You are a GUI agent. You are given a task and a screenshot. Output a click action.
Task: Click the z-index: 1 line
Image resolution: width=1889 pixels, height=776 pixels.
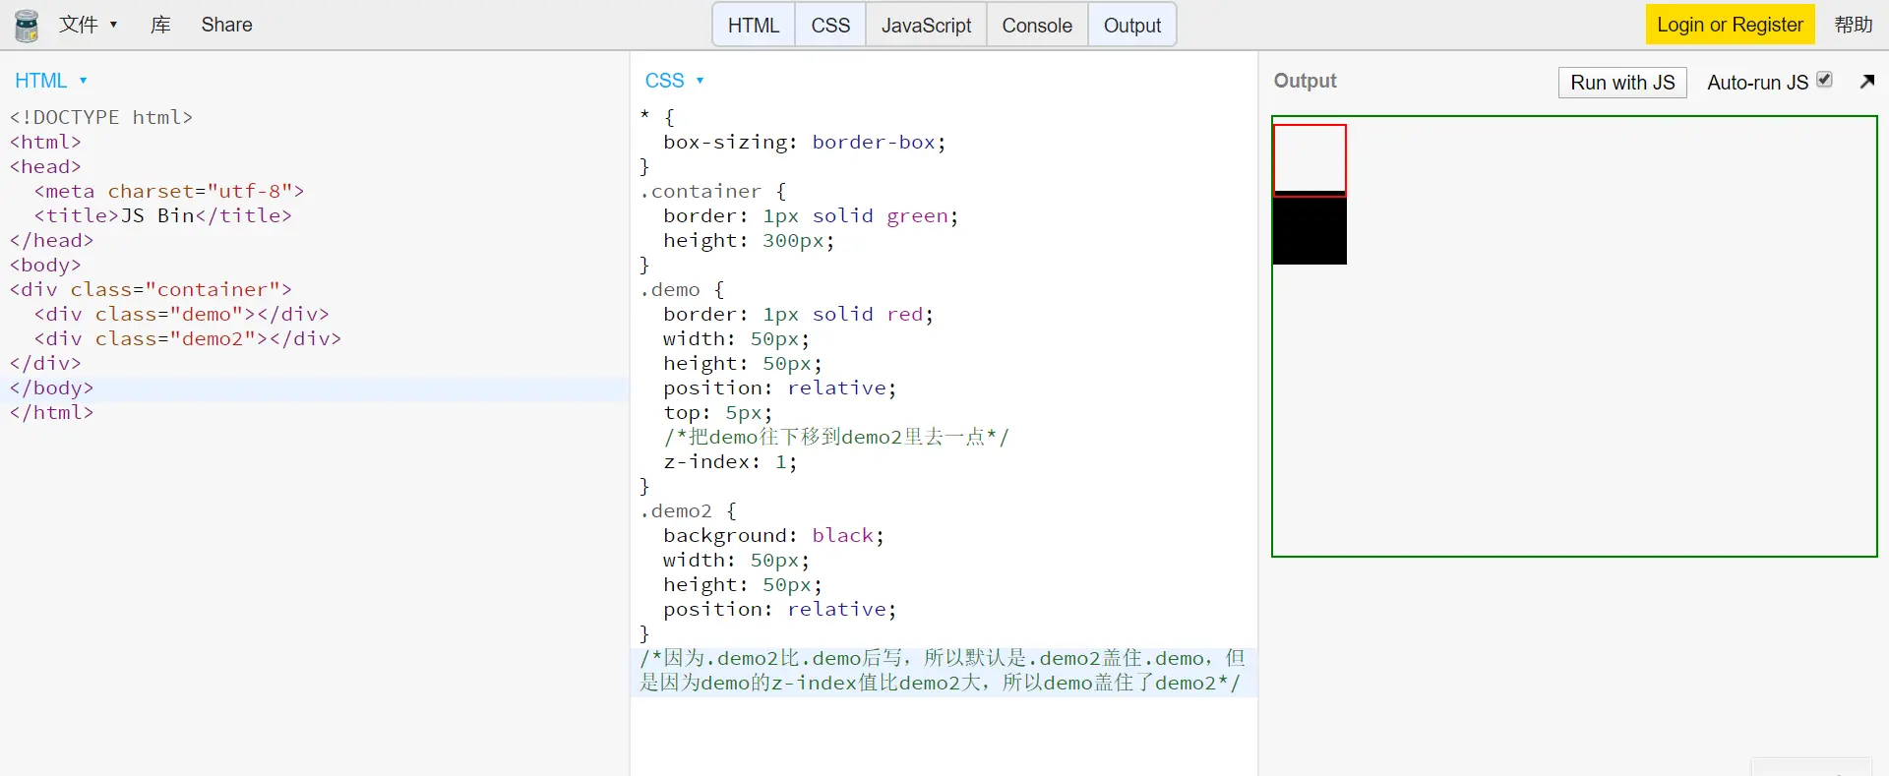point(730,461)
